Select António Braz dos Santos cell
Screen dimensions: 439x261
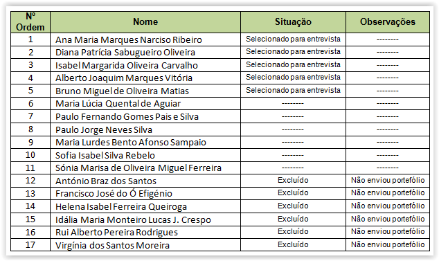tap(145, 181)
